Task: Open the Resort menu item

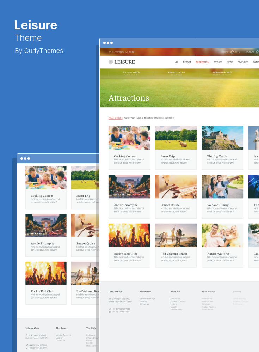Action: [x=187, y=62]
